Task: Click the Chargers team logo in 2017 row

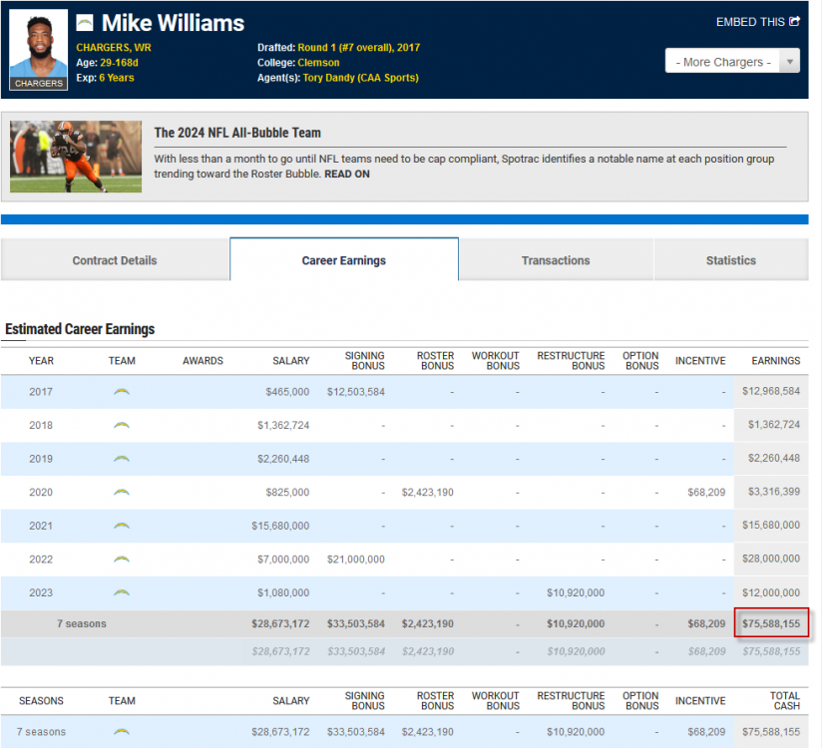Action: 122,392
